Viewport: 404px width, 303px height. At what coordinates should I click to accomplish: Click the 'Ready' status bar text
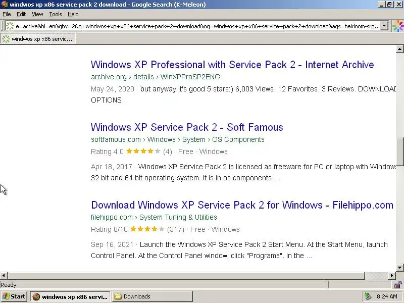pyautogui.click(x=9, y=285)
